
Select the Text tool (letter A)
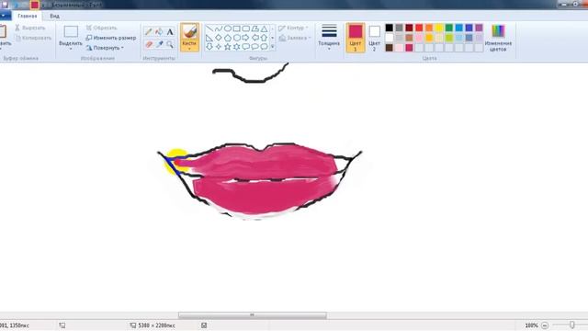[x=170, y=32]
